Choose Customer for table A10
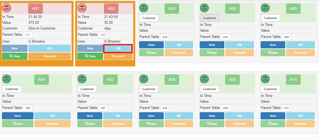The width and height of the screenshot is (319, 139). coord(270,89)
